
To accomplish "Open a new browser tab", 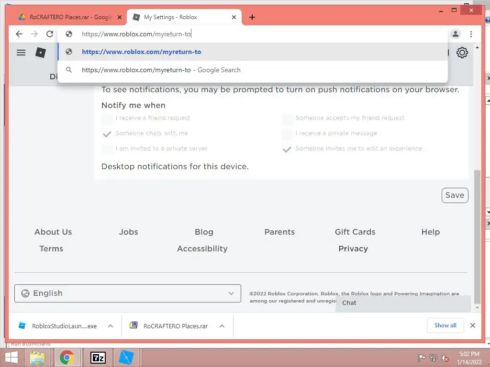I will pyautogui.click(x=252, y=17).
